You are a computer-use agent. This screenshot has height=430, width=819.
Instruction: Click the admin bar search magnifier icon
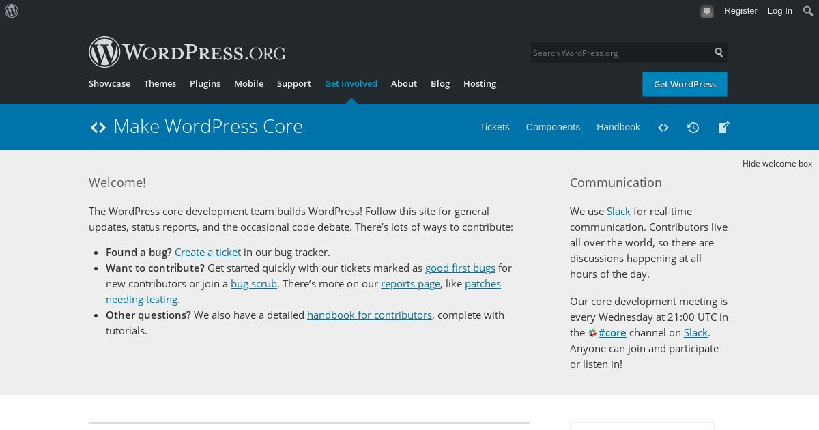pyautogui.click(x=807, y=11)
